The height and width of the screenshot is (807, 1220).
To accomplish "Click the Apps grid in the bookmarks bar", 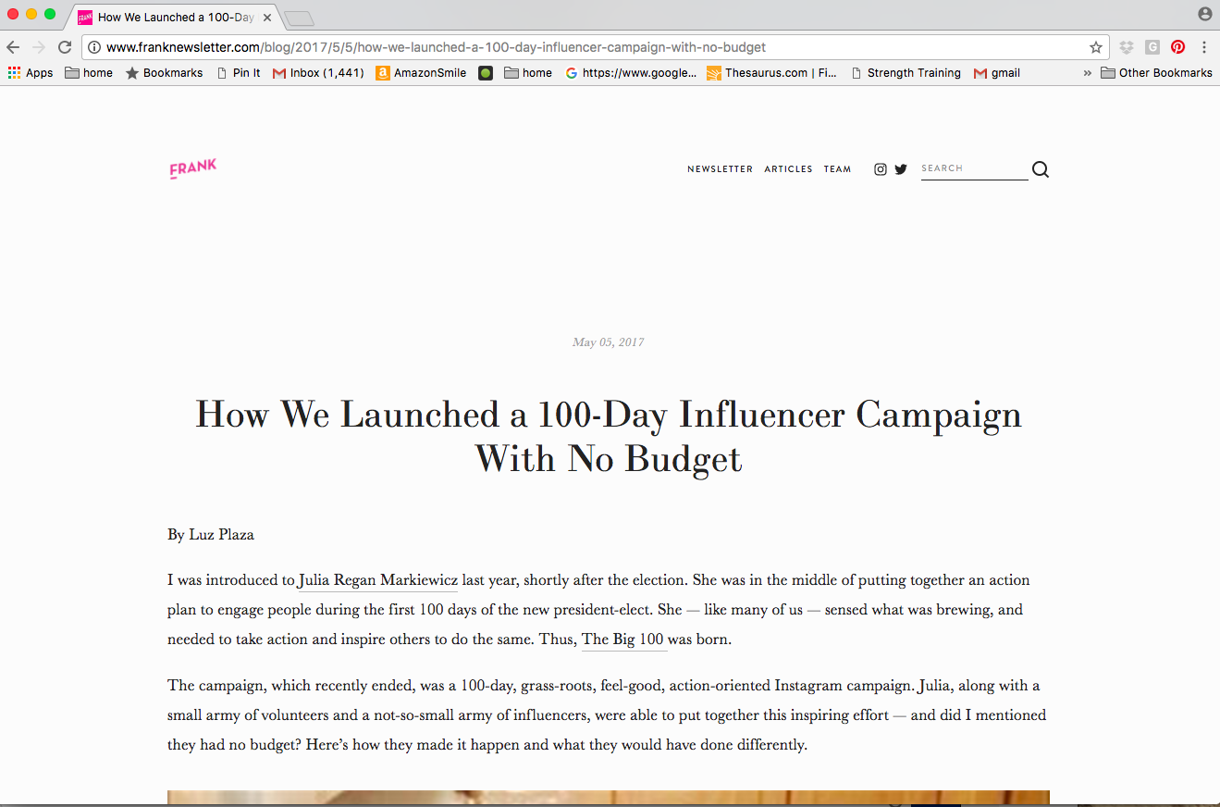I will [x=14, y=72].
